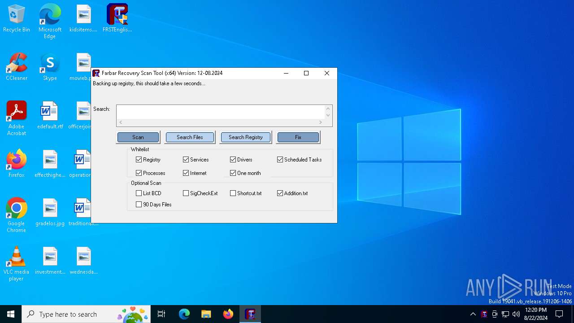
Task: Click the Fix button
Action: [x=298, y=137]
